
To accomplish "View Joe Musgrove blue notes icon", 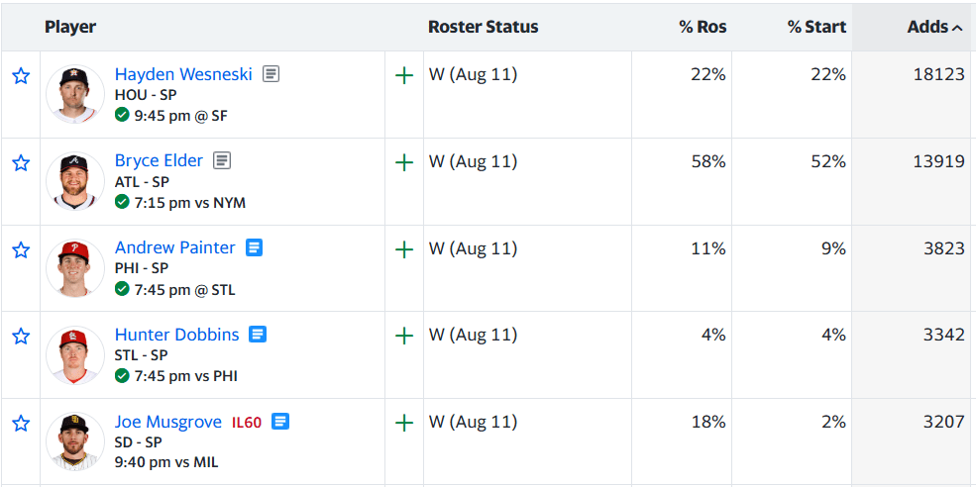I will pyautogui.click(x=280, y=422).
